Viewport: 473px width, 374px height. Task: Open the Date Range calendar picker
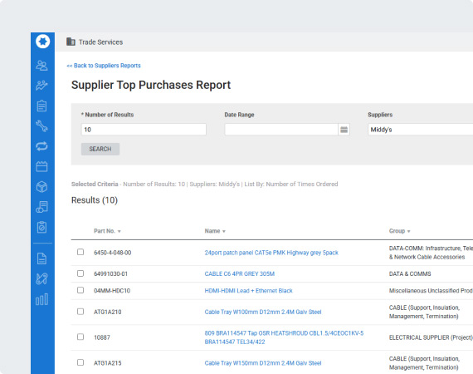click(344, 130)
